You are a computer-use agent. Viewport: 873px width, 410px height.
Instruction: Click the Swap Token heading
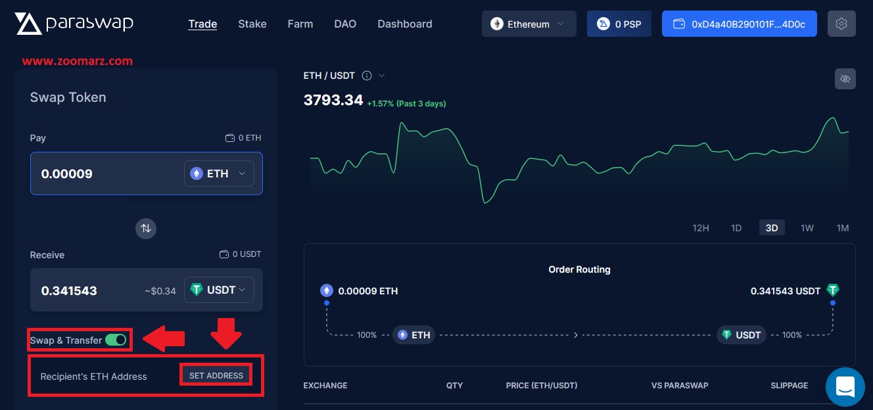coord(68,97)
